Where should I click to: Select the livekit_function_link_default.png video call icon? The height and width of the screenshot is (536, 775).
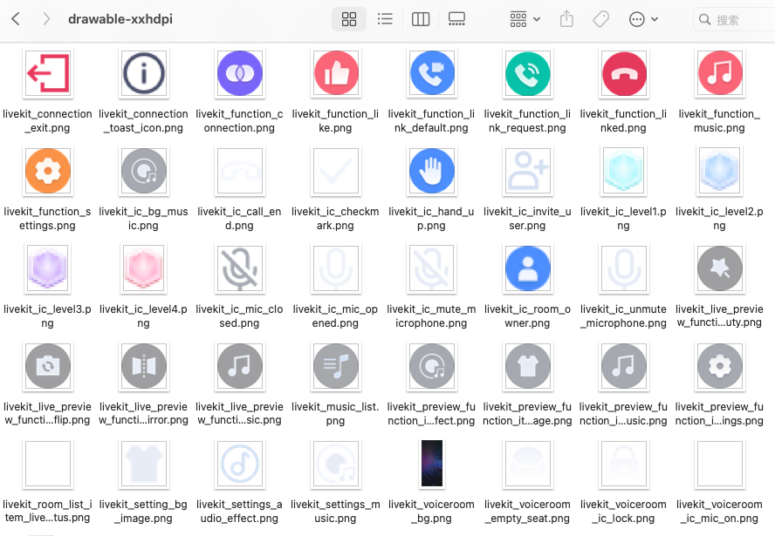pyautogui.click(x=431, y=73)
